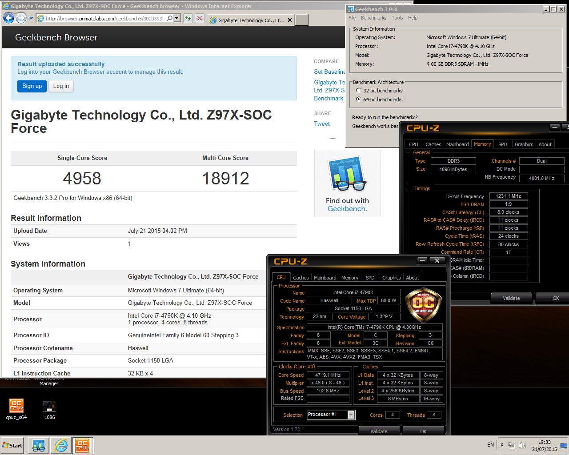Image resolution: width=569 pixels, height=455 pixels.
Task: Click the Geekbench 3 Pro title bar icon
Action: (351, 9)
